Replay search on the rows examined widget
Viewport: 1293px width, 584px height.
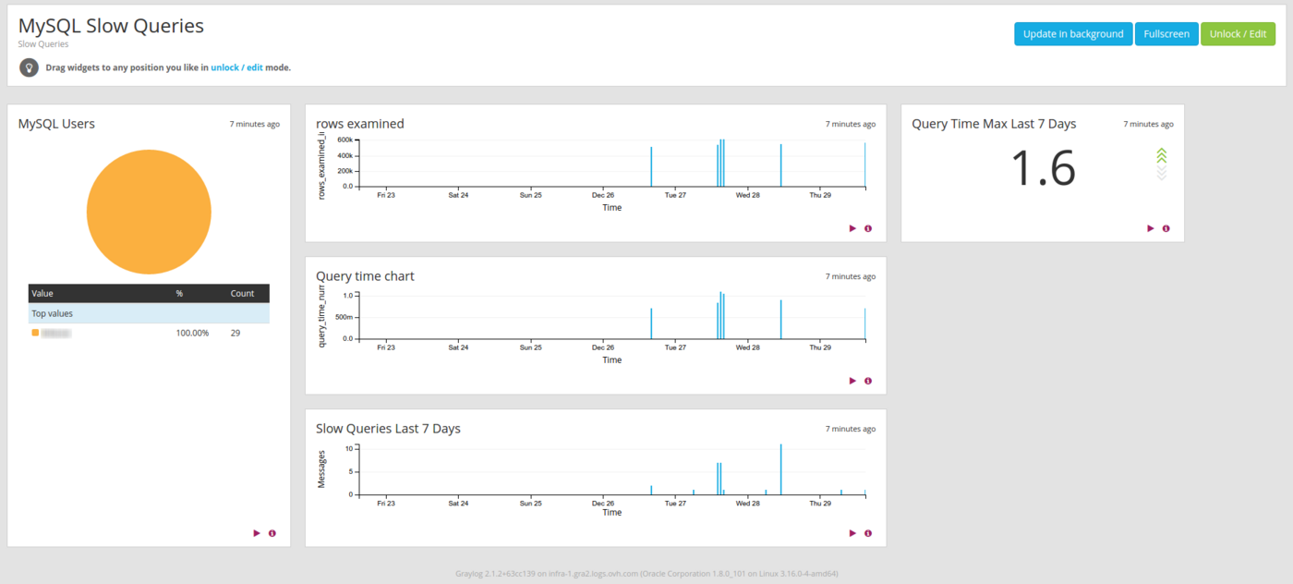tap(852, 228)
